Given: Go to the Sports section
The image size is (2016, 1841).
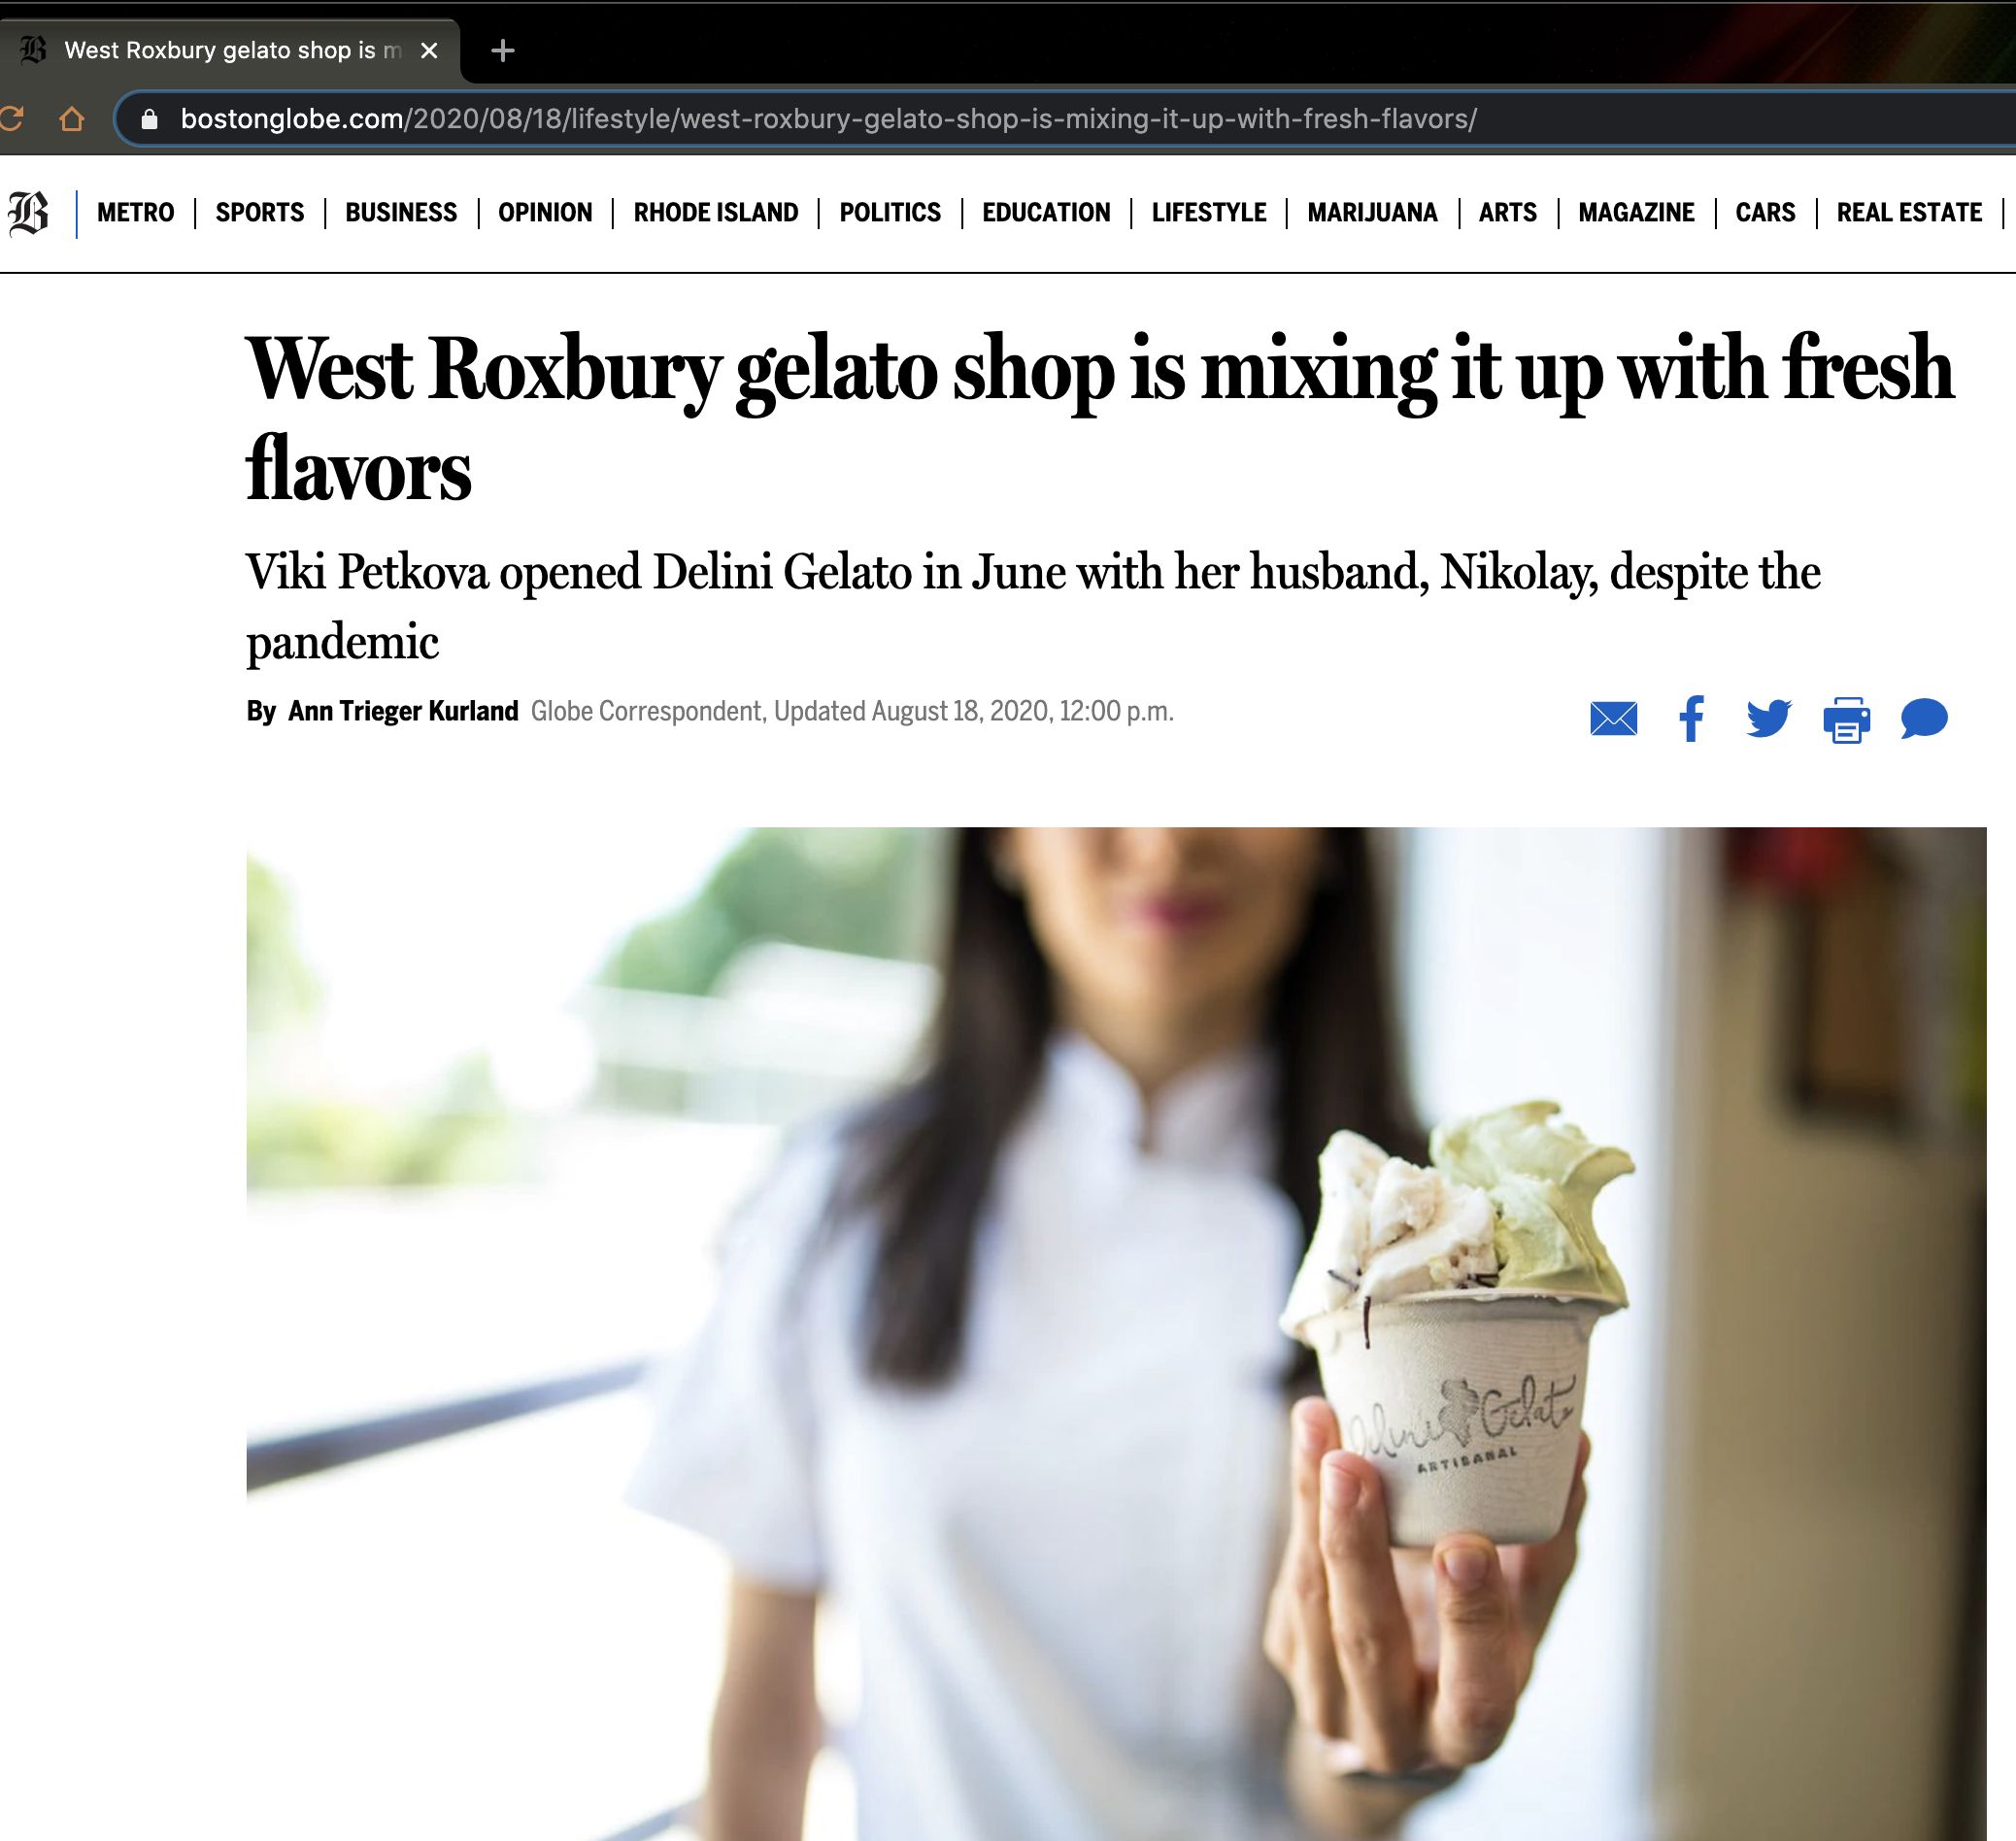Looking at the screenshot, I should 260,213.
